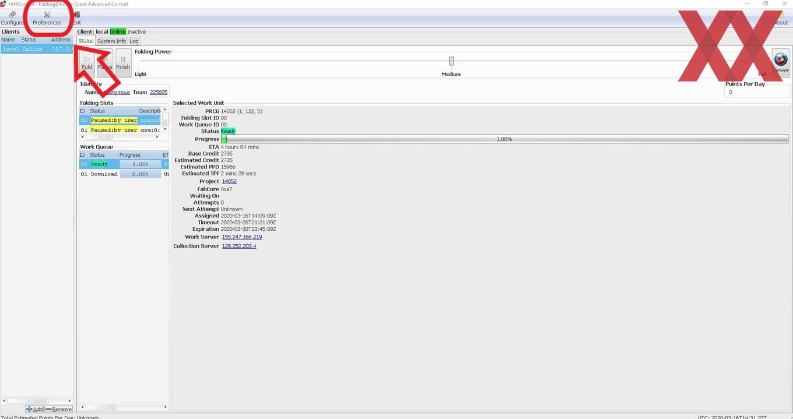The image size is (793, 419).
Task: Click the green Online status label
Action: [118, 31]
